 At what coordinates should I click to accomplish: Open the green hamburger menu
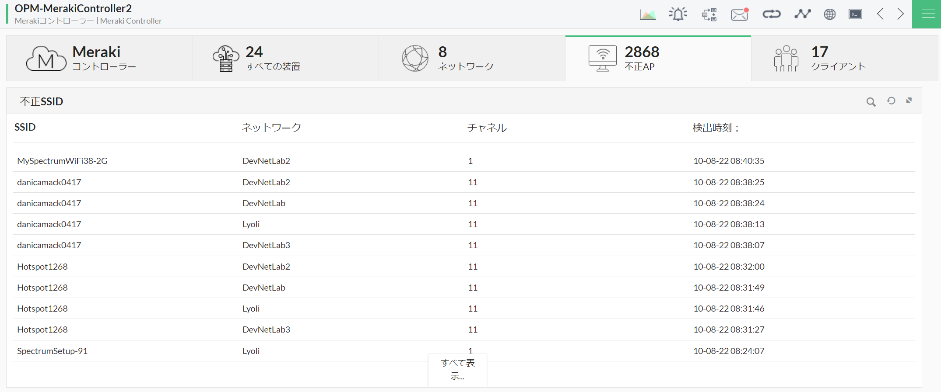point(927,14)
